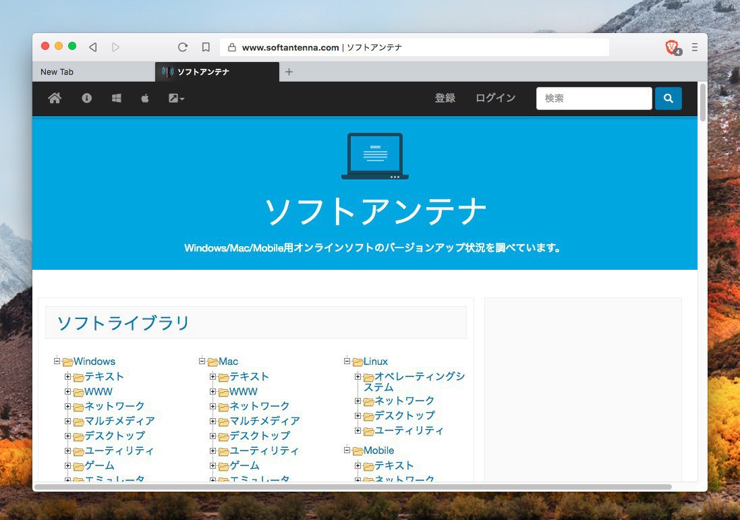Switch to the New Tab tab
Image resolution: width=740 pixels, height=520 pixels.
coord(94,71)
